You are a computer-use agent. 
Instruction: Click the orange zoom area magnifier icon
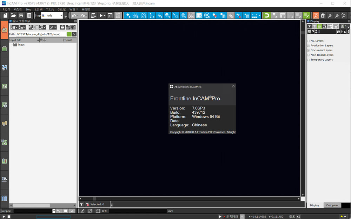click(x=316, y=15)
